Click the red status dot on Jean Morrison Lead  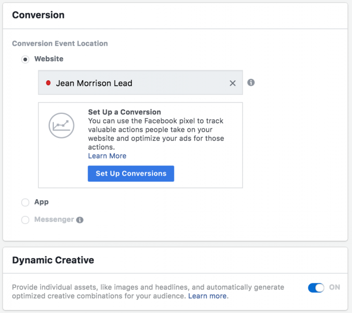[48, 83]
